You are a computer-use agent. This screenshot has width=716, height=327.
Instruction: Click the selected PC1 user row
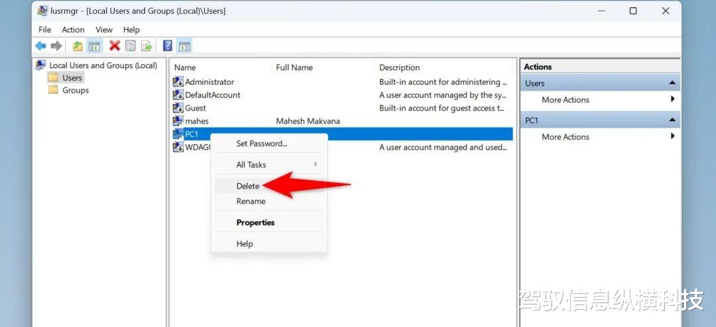pos(342,134)
